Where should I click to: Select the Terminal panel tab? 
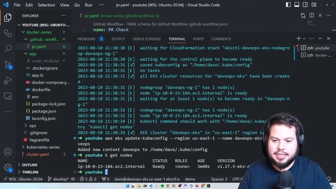tap(177, 39)
